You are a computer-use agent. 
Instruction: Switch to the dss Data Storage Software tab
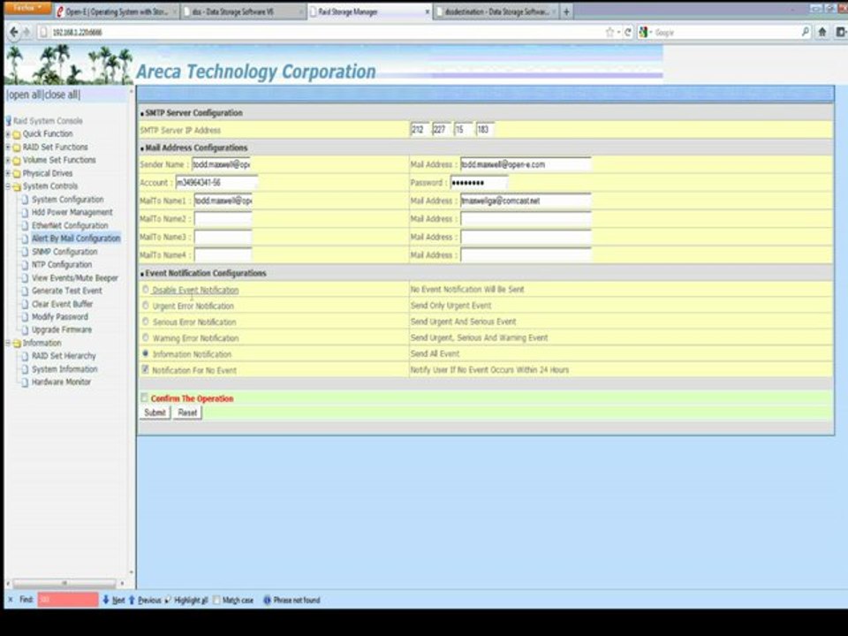tap(242, 11)
